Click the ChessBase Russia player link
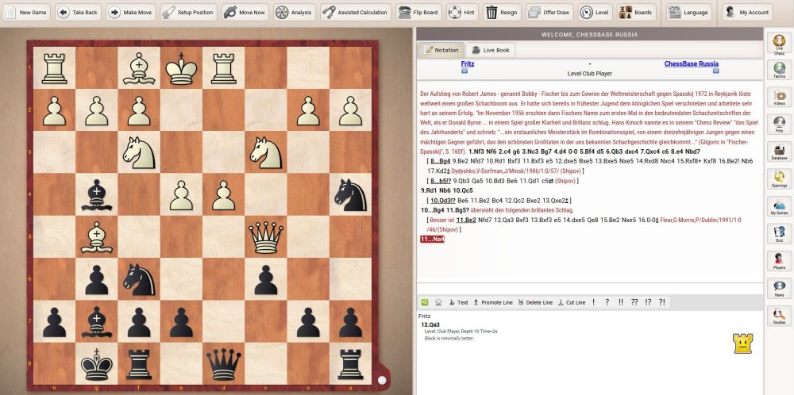794x395 pixels. (691, 63)
